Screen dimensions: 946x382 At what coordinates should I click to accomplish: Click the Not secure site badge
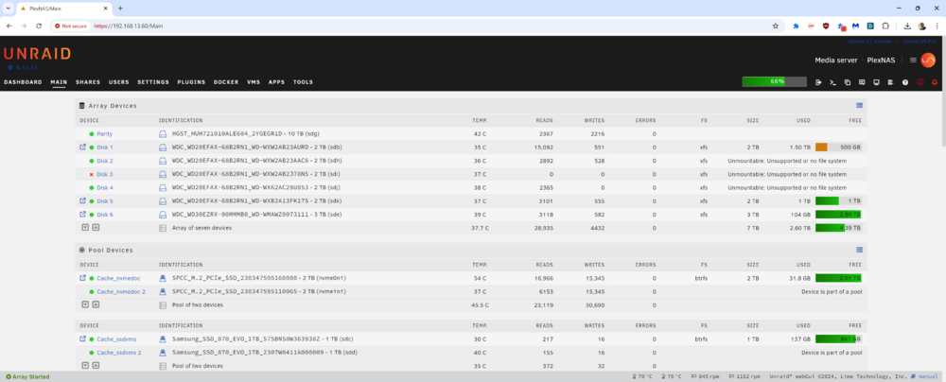(71, 26)
